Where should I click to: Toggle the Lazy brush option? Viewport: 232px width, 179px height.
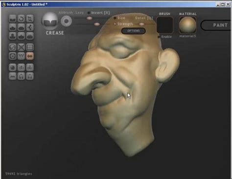point(79,13)
